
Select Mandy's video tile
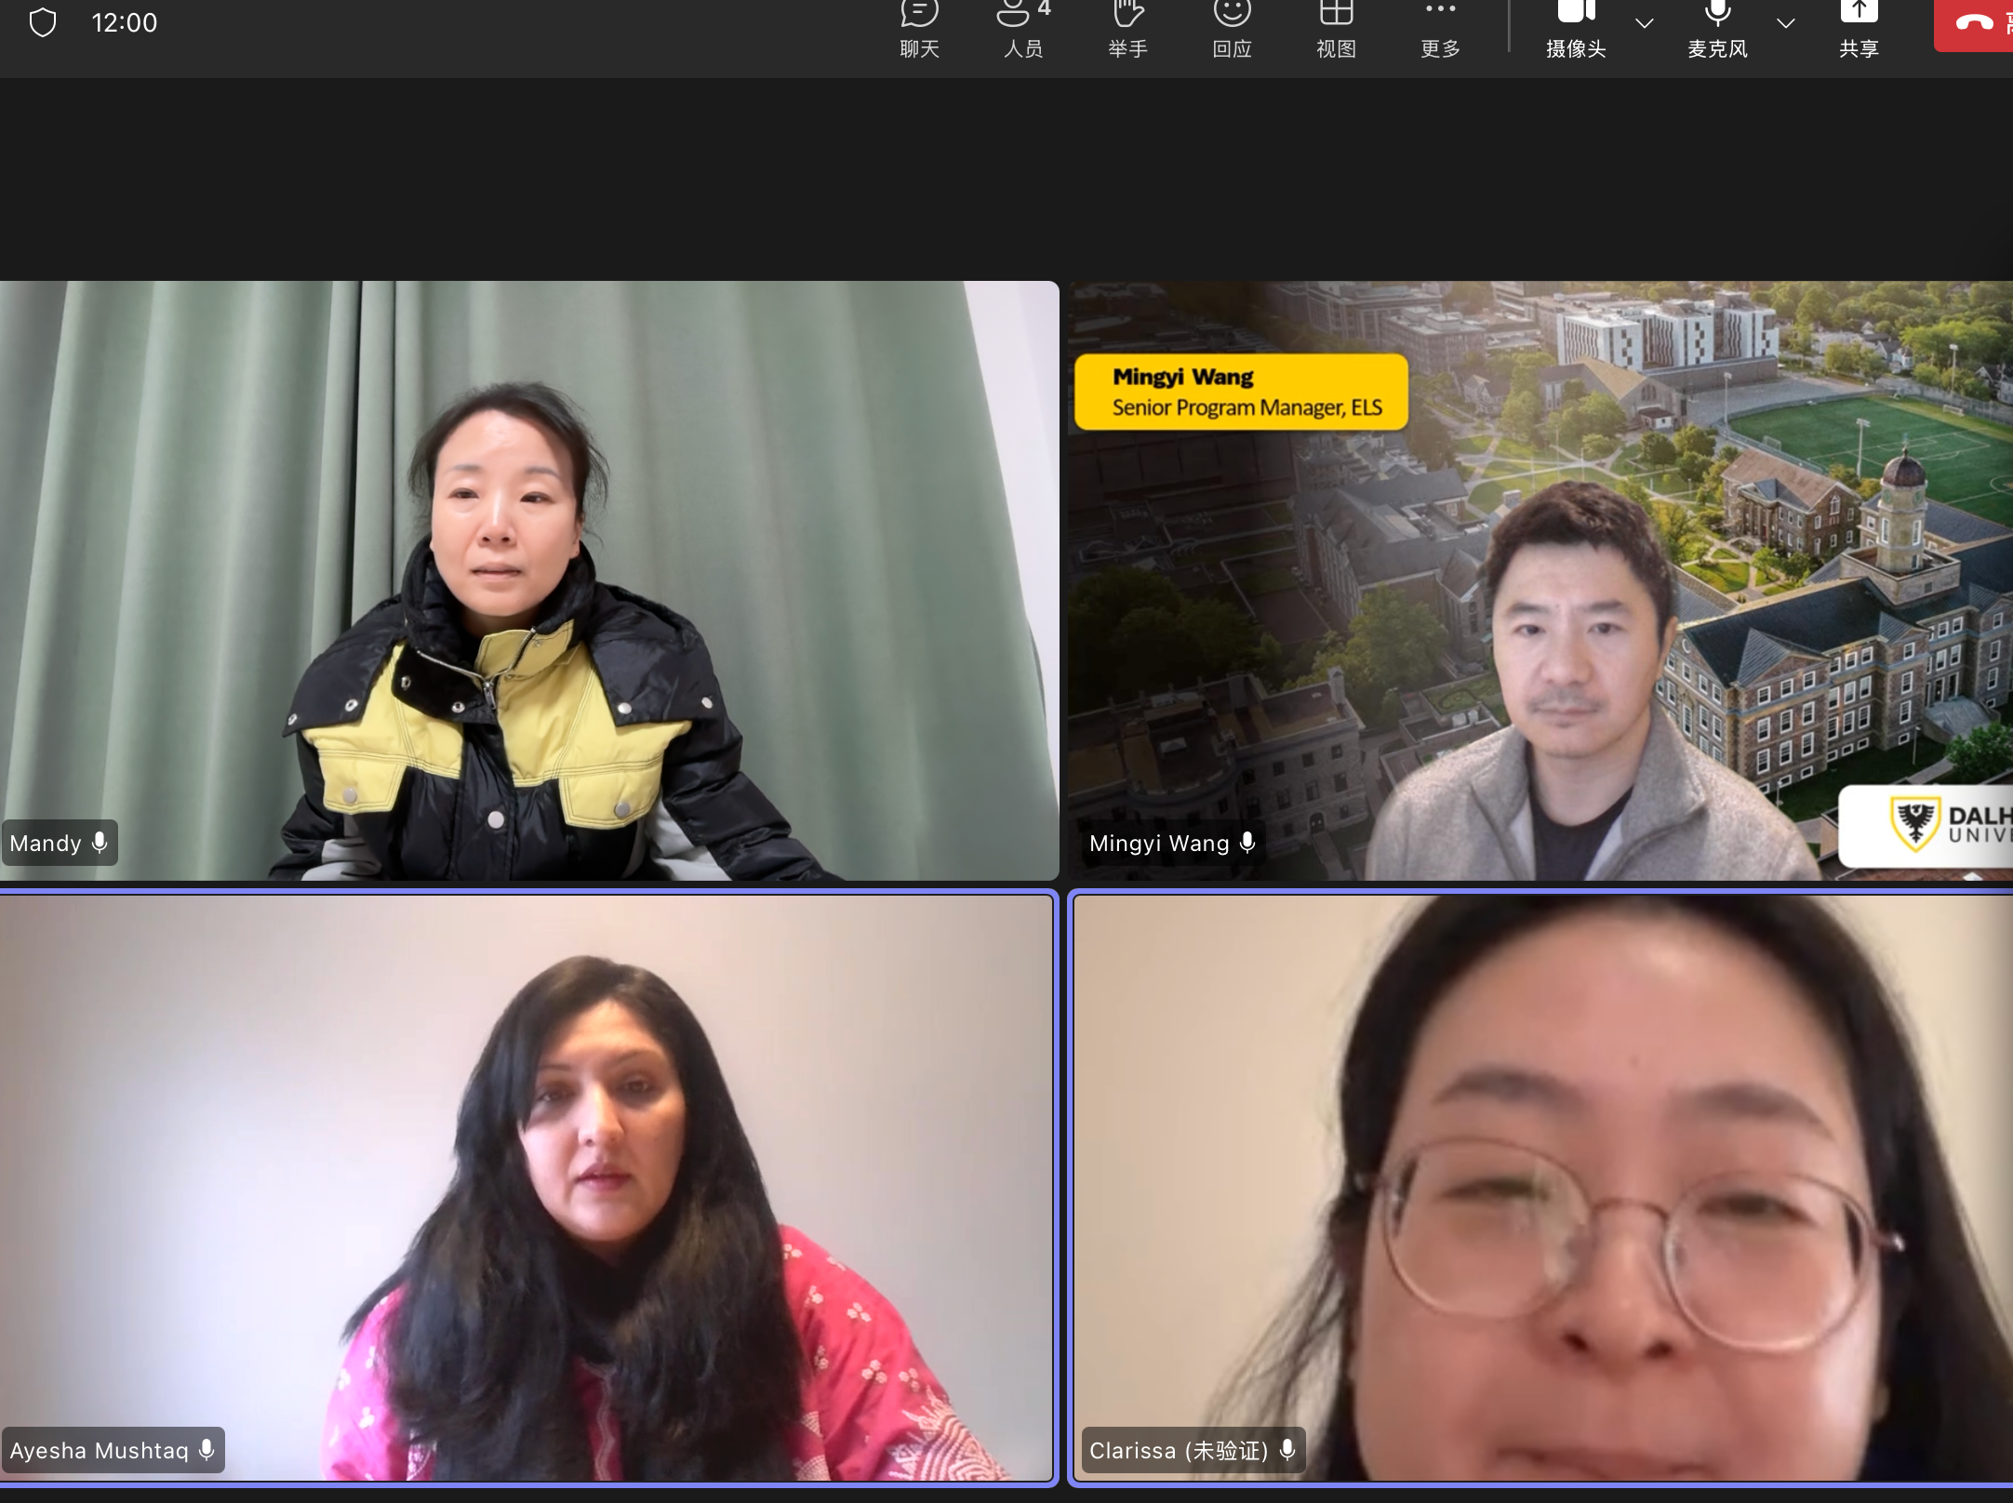point(528,580)
